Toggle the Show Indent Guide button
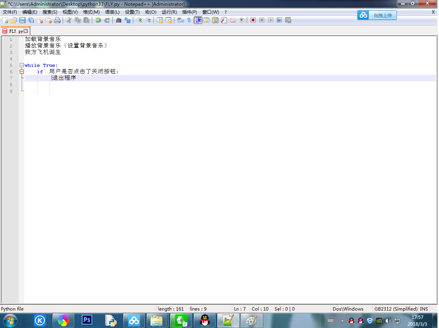Screen dimensions: 439x328 tap(198, 20)
